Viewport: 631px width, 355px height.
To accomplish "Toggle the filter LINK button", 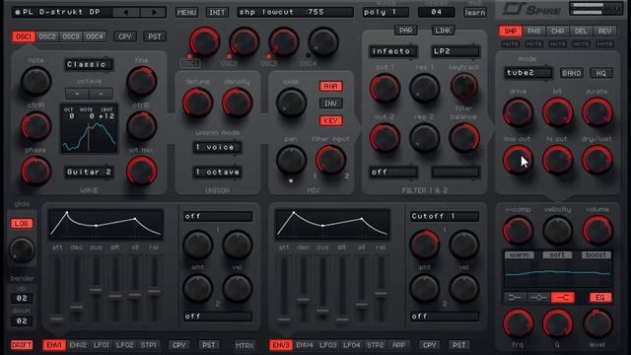I will [x=443, y=31].
